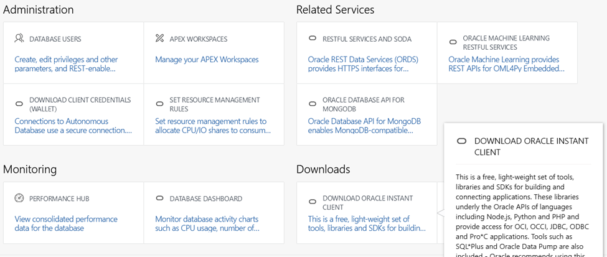This screenshot has height=257, width=607.
Task: Click the Database Users people icon
Action: point(19,38)
